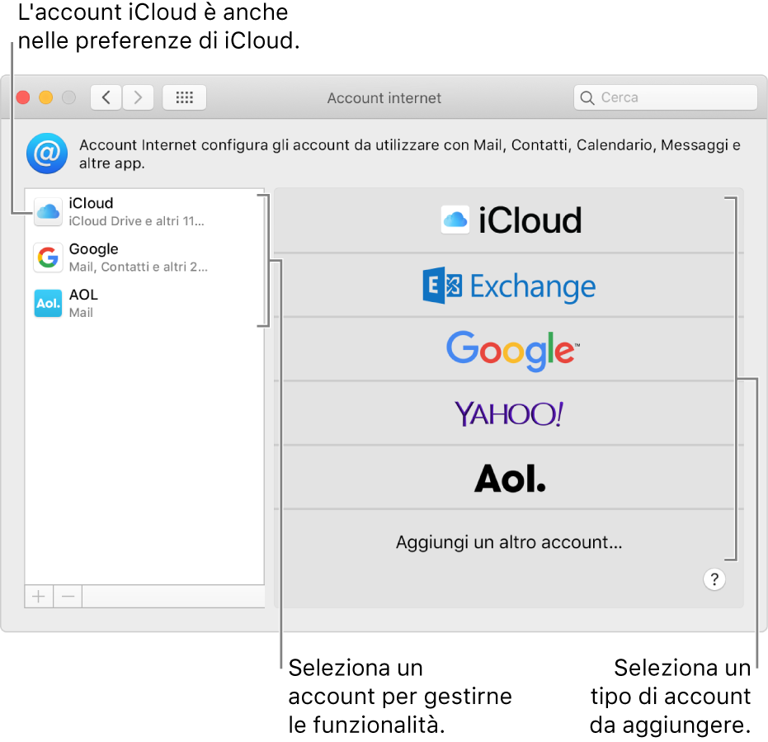Remove account with minus button
Image resolution: width=768 pixels, height=742 pixels.
click(x=68, y=597)
